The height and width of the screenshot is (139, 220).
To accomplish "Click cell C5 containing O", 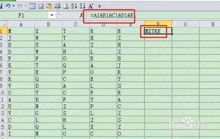I will tap(76, 58).
